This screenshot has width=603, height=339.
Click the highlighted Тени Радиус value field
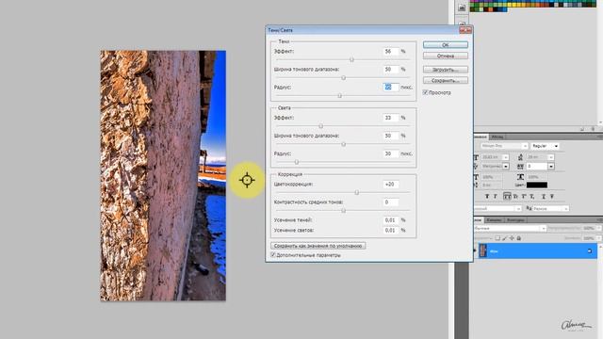point(390,88)
